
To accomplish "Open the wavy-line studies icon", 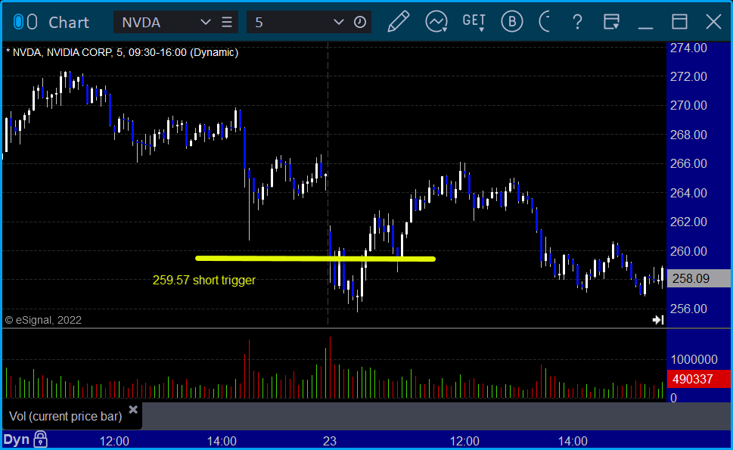I will point(436,21).
